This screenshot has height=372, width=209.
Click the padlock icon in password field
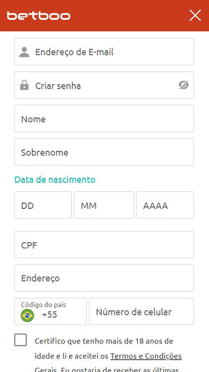click(25, 85)
